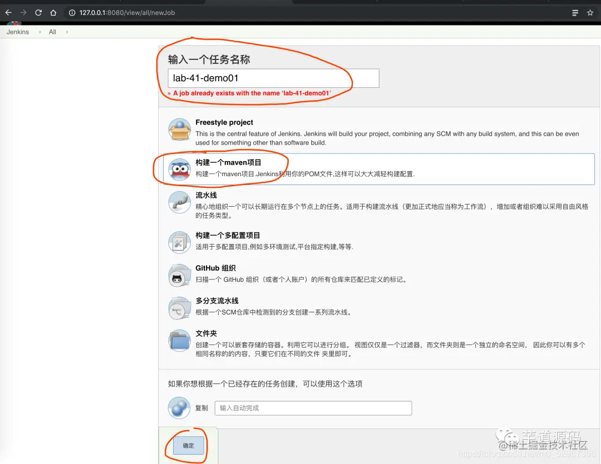The image size is (601, 464).
Task: Click inside the job name input field
Action: (273, 78)
